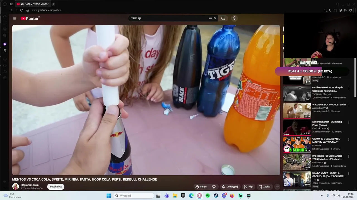Open Spotify from taskbar

(208, 196)
